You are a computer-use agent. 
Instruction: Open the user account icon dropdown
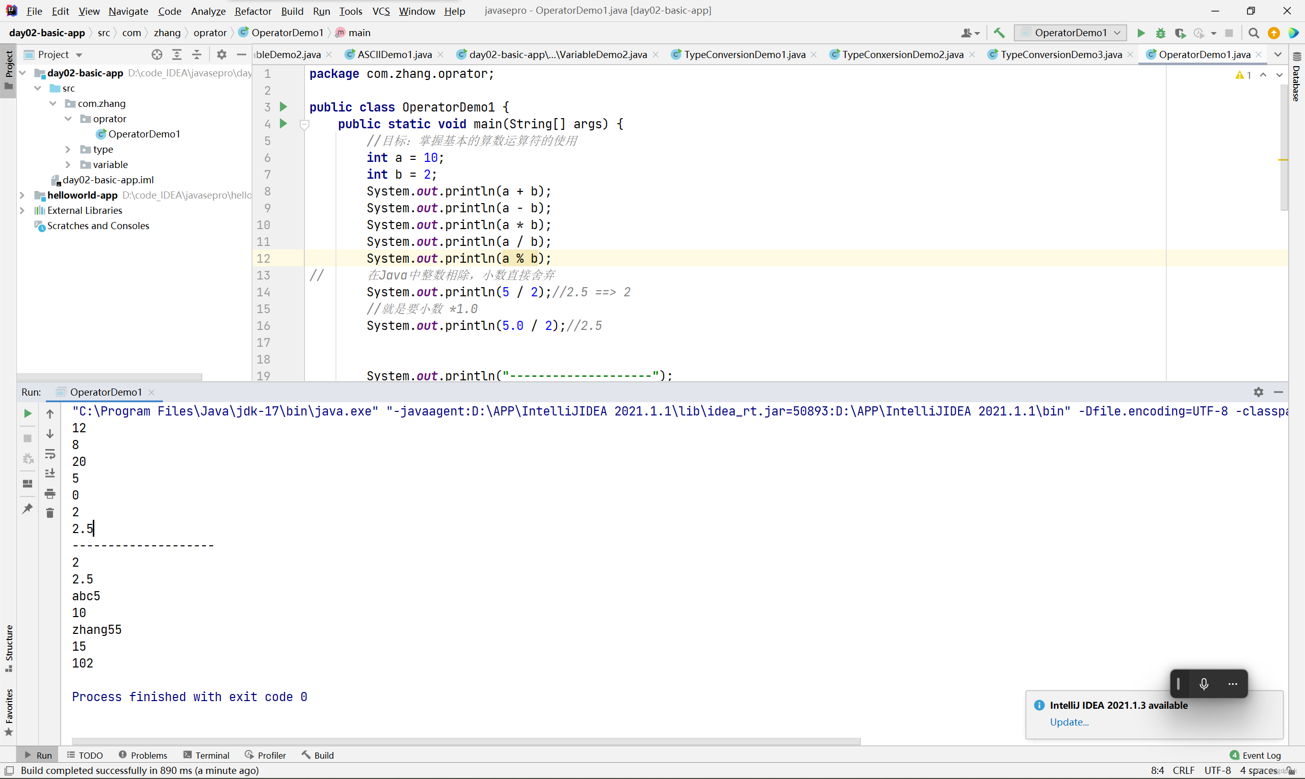tap(970, 33)
